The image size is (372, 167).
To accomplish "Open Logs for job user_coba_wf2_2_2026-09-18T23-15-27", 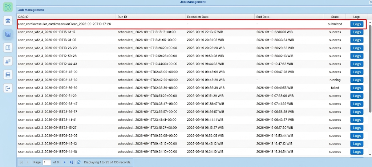I will click(357, 128).
